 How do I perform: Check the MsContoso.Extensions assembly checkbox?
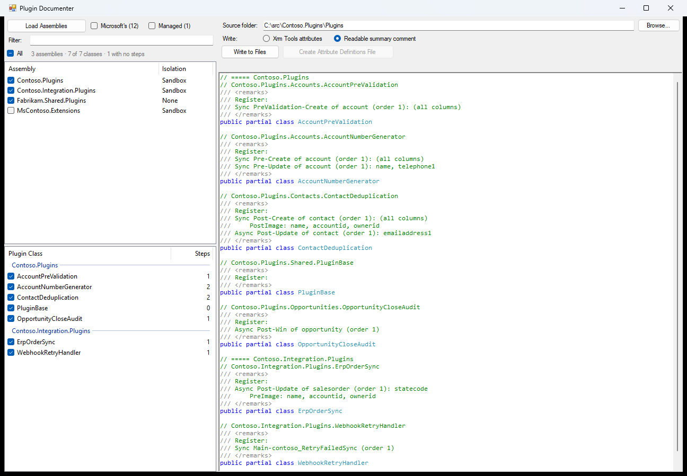click(11, 111)
